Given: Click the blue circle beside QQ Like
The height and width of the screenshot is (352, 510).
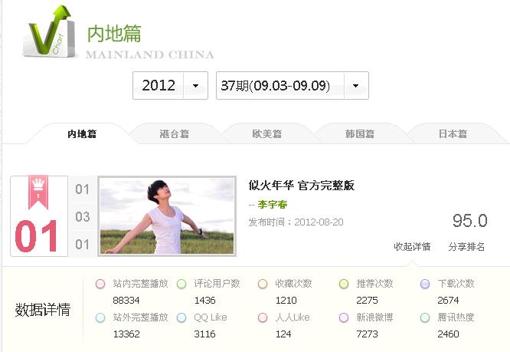Looking at the screenshot, I should 181,317.
